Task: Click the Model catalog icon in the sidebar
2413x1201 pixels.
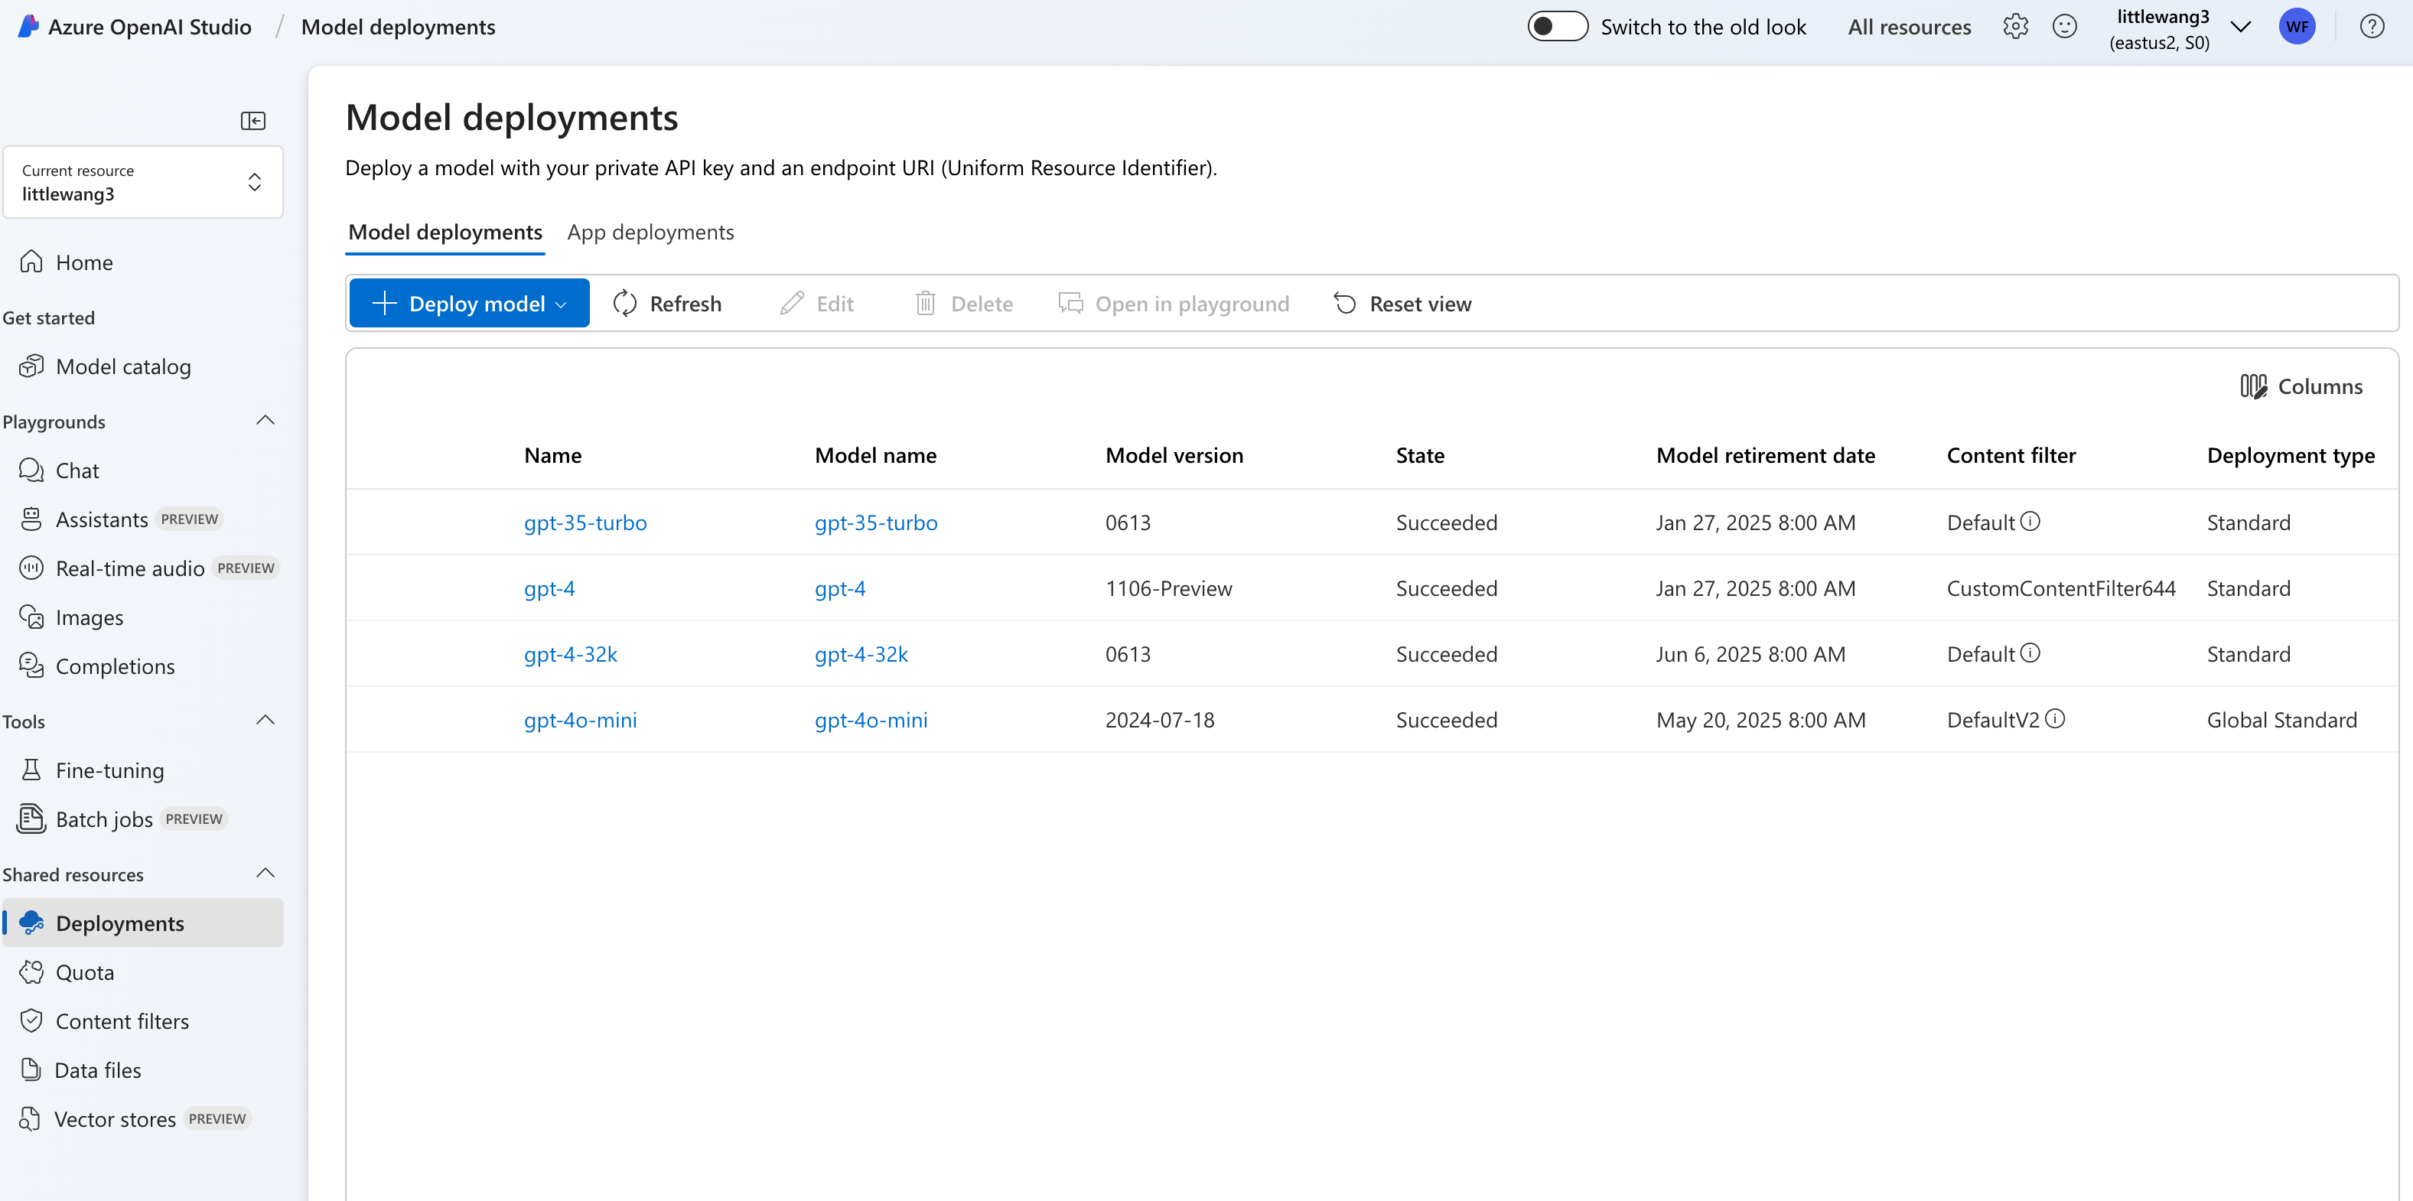Action: click(x=31, y=366)
